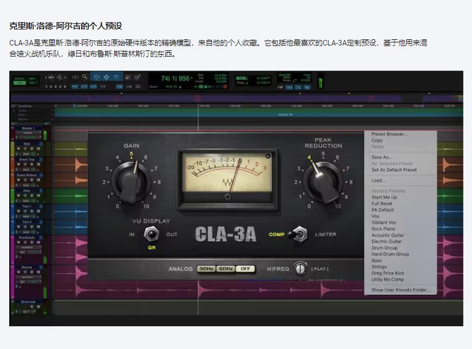The width and height of the screenshot is (472, 349).
Task: Click the Master 1 track level meter
Action: tap(45, 135)
